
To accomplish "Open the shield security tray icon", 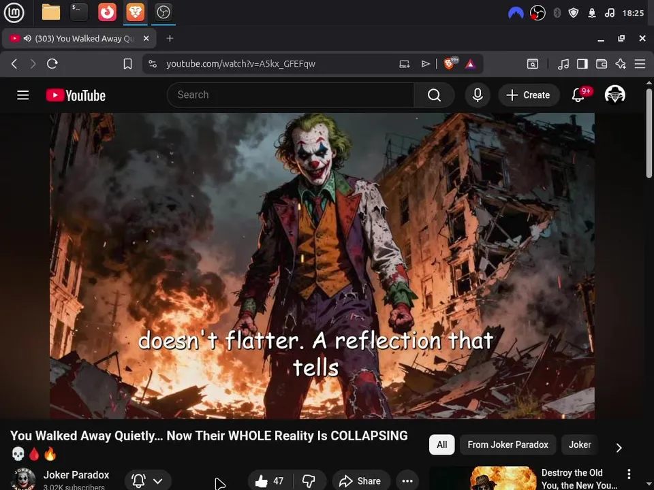I will pyautogui.click(x=574, y=13).
